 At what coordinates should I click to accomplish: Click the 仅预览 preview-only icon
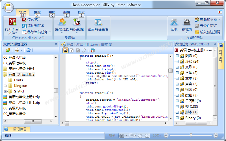pos(24,20)
